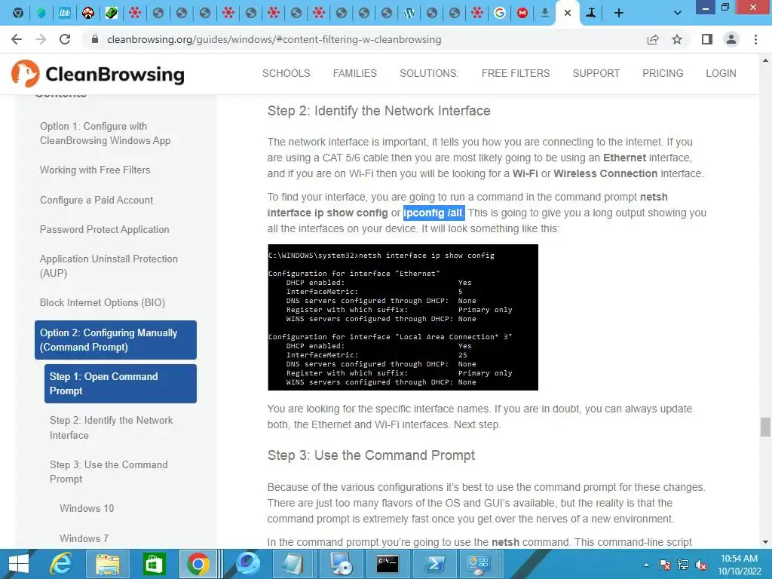
Task: Open the Chrome profile avatar
Action: 731,39
